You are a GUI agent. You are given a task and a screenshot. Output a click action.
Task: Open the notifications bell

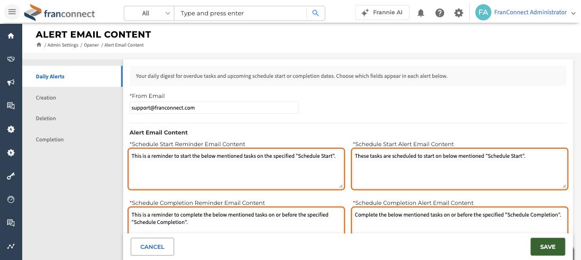pyautogui.click(x=421, y=13)
